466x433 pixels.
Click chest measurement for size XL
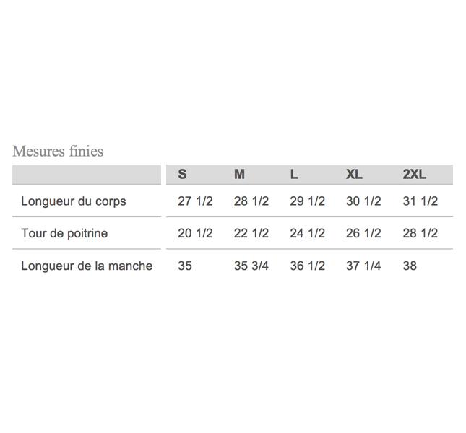[363, 234]
